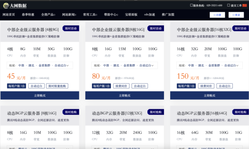This screenshot has height=149, width=249.
Task: Click 续费同价 tag on 150元 card
Action: pos(206,86)
